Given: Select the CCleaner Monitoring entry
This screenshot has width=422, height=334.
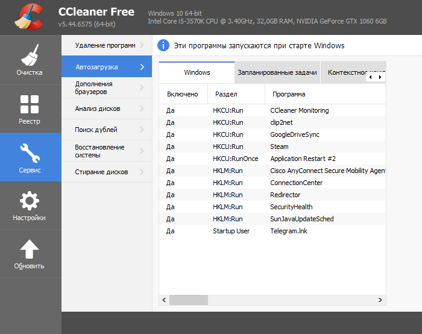Looking at the screenshot, I should pyautogui.click(x=272, y=110).
